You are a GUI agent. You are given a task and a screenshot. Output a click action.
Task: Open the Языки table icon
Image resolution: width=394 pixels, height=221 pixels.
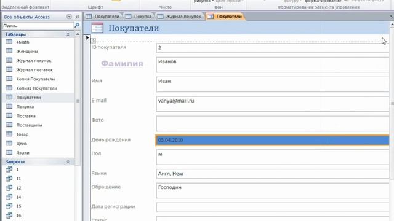9,153
